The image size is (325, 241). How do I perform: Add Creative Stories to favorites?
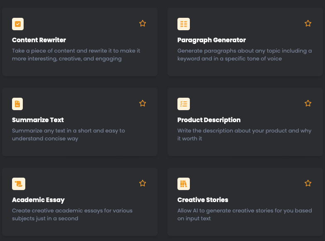pos(308,183)
